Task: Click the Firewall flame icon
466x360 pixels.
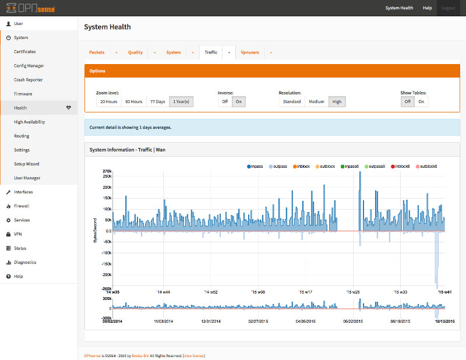Action: click(x=8, y=206)
